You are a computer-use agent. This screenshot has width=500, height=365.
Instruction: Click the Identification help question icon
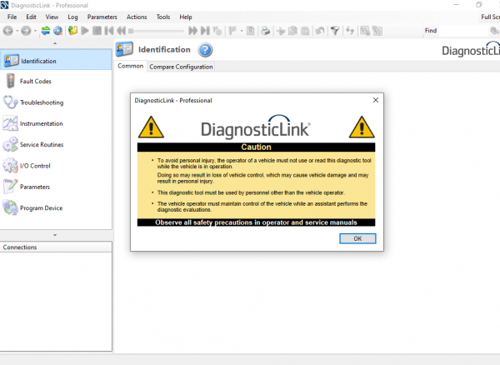click(x=205, y=50)
